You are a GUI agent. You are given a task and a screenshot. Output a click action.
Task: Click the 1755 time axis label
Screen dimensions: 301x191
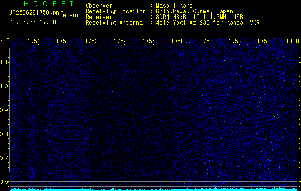[148, 41]
